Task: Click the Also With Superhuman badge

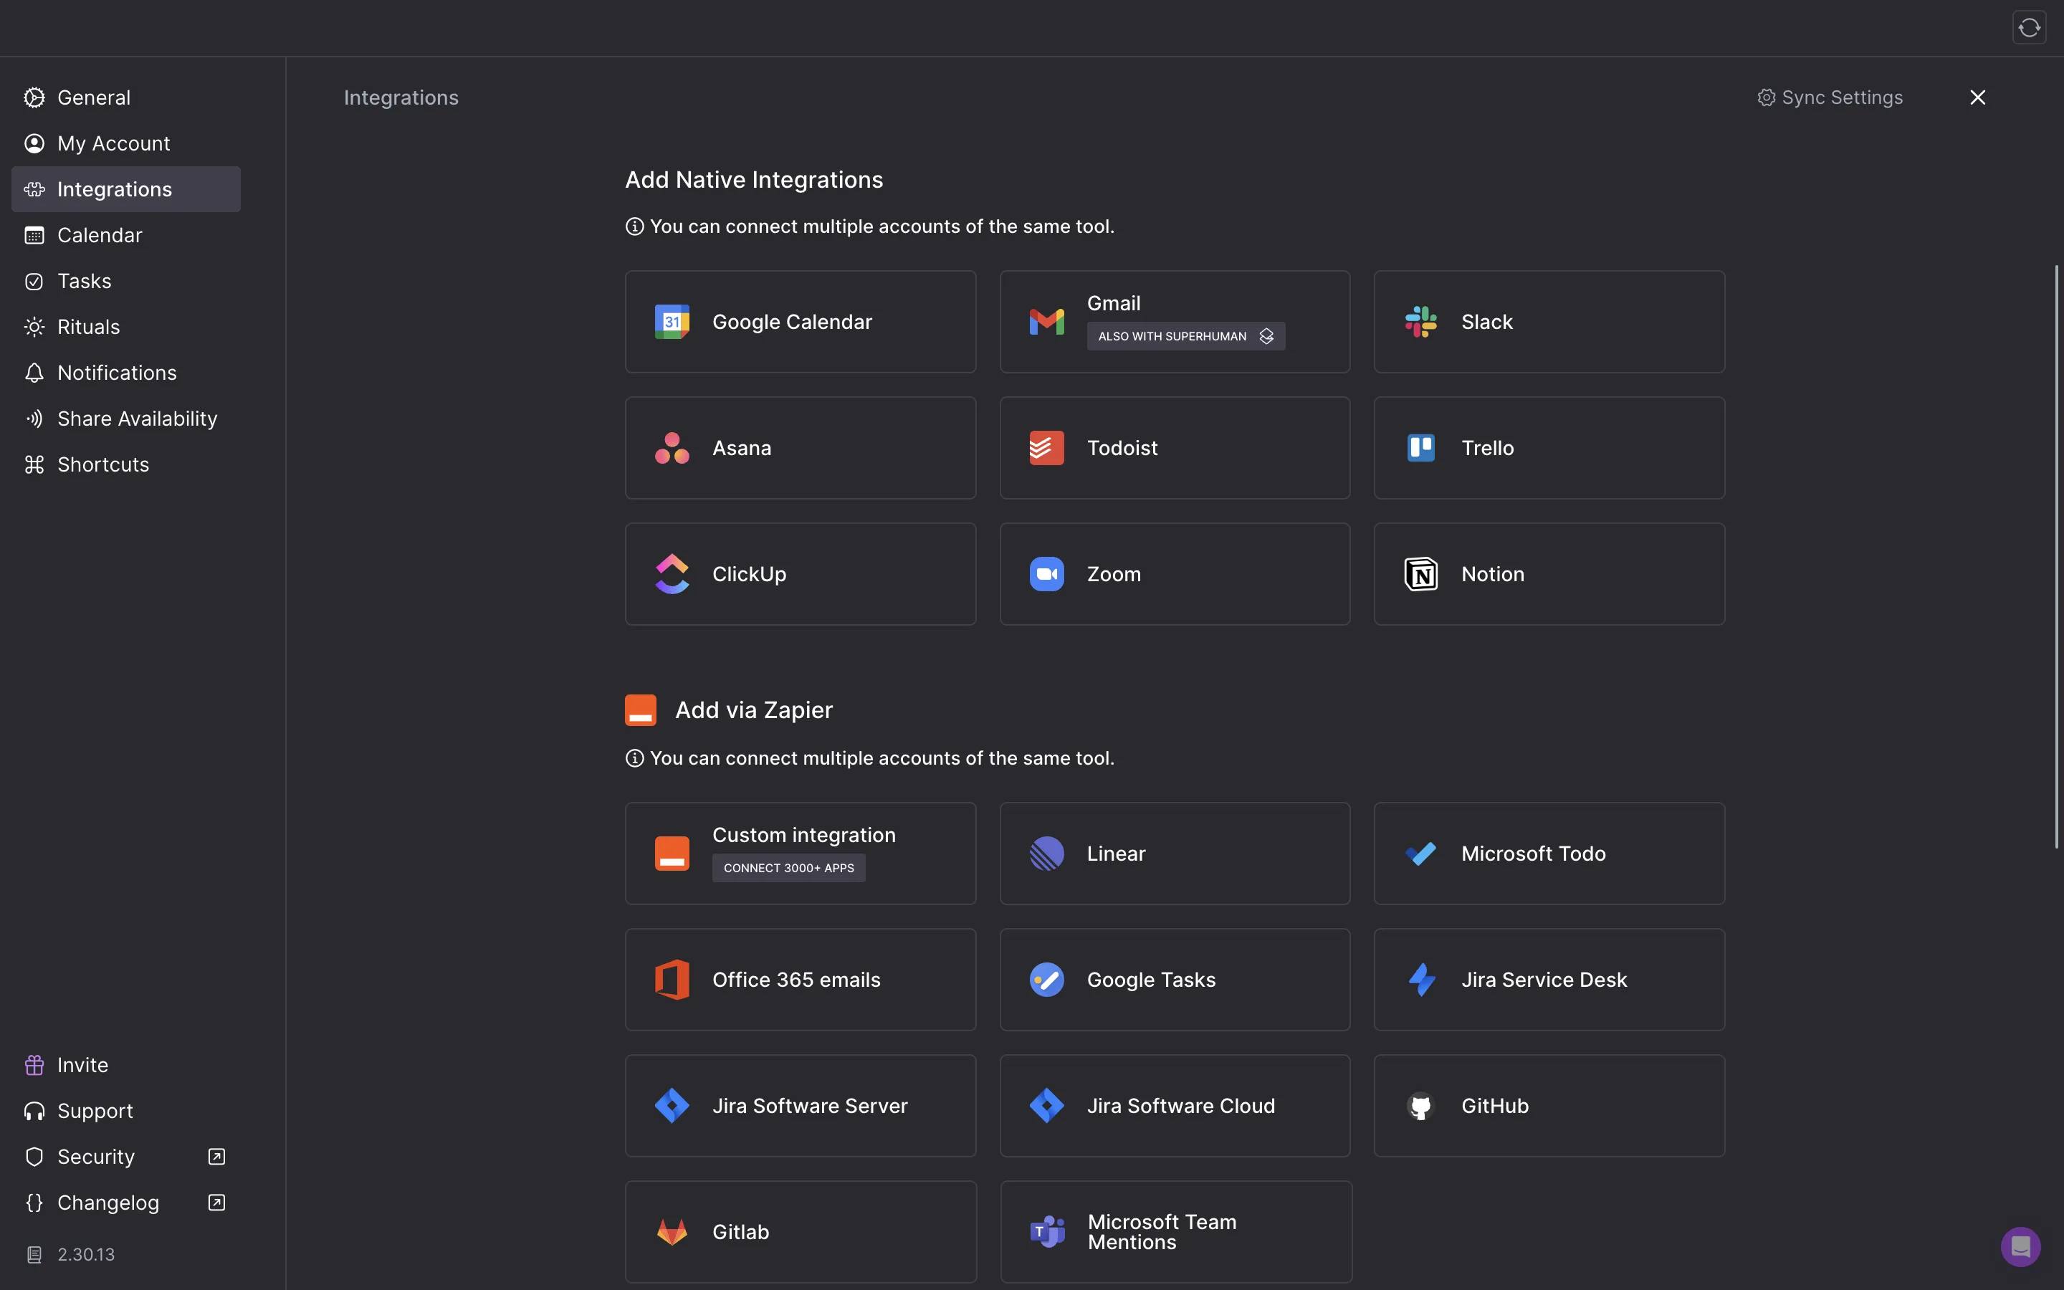Action: pyautogui.click(x=1185, y=336)
